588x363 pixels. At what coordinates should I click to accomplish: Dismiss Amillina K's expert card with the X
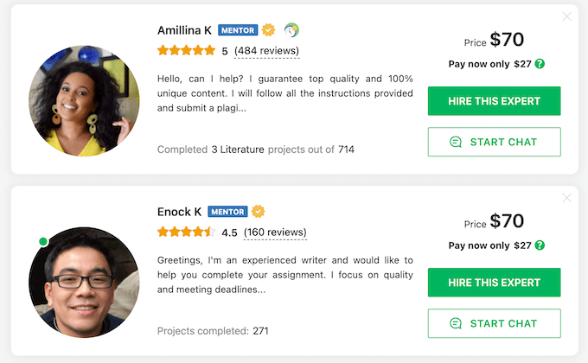566,16
